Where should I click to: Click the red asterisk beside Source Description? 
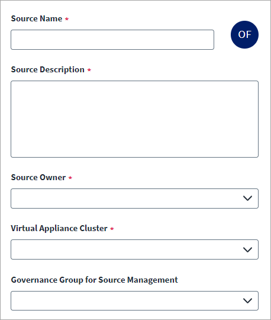tap(89, 70)
